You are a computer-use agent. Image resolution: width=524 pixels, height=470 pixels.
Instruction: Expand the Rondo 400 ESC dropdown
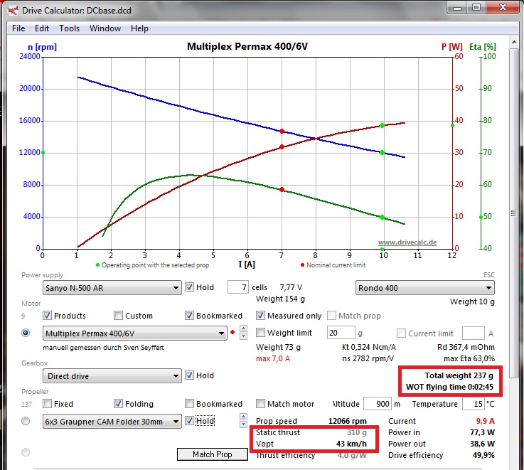424,288
